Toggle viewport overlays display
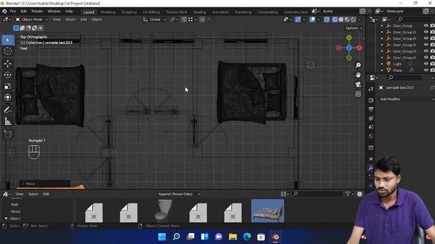435x244 pixels. pyautogui.click(x=312, y=20)
